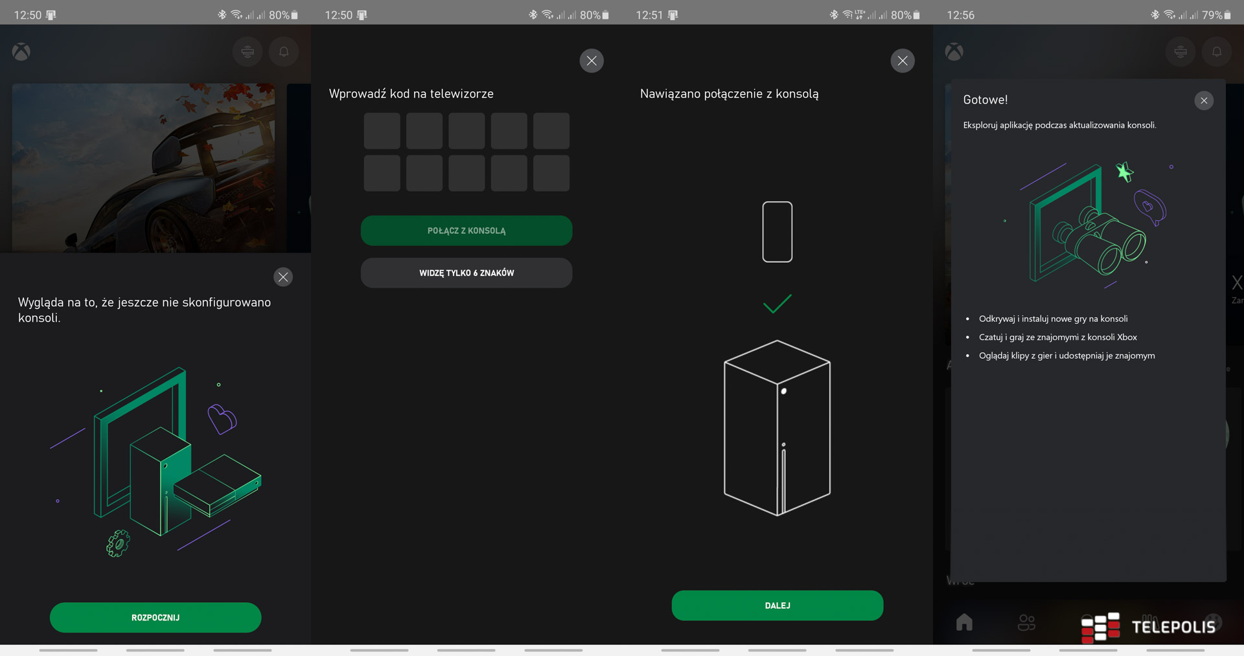The image size is (1244, 656).
Task: Open the Forza car game thumbnail
Action: pyautogui.click(x=143, y=167)
